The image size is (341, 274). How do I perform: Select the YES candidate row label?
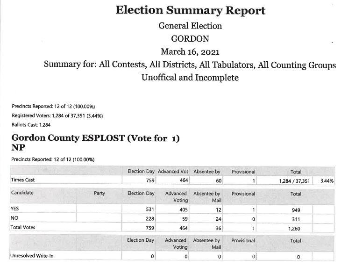coord(16,209)
